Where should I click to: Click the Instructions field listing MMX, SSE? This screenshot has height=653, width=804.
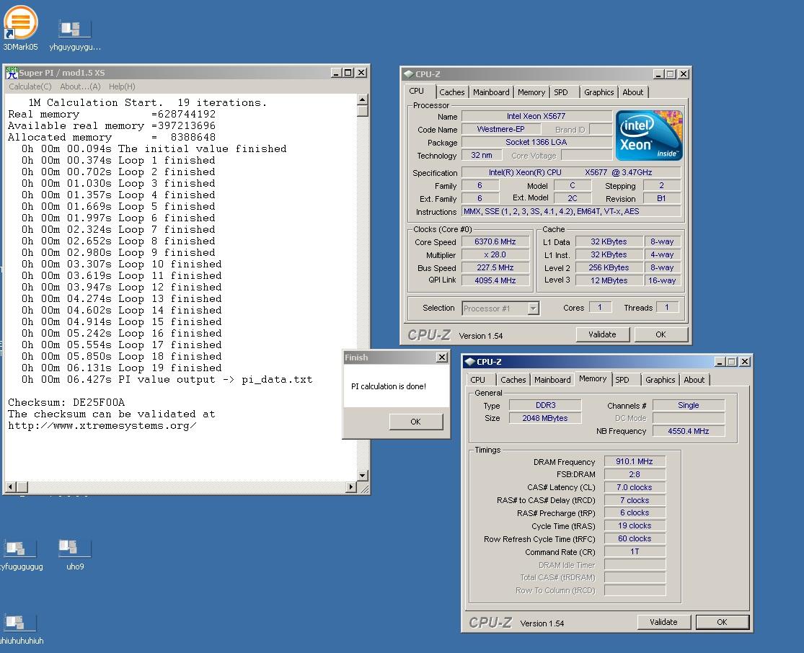[572, 211]
